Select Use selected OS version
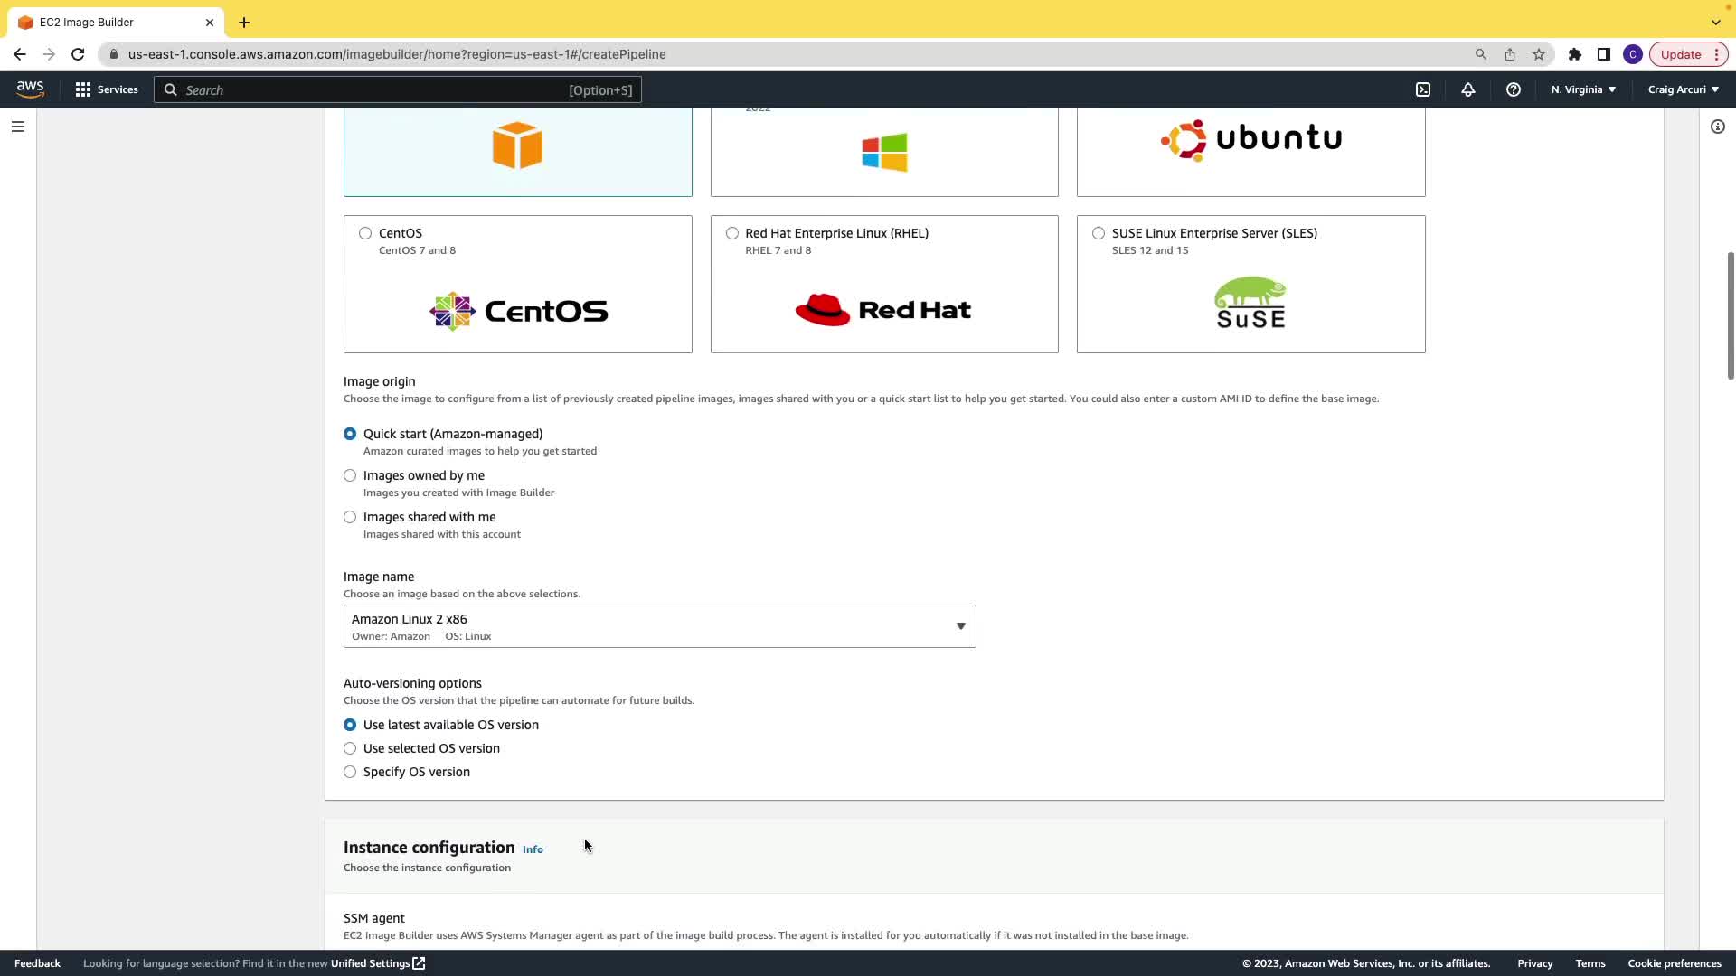Viewport: 1736px width, 976px height. 350,748
